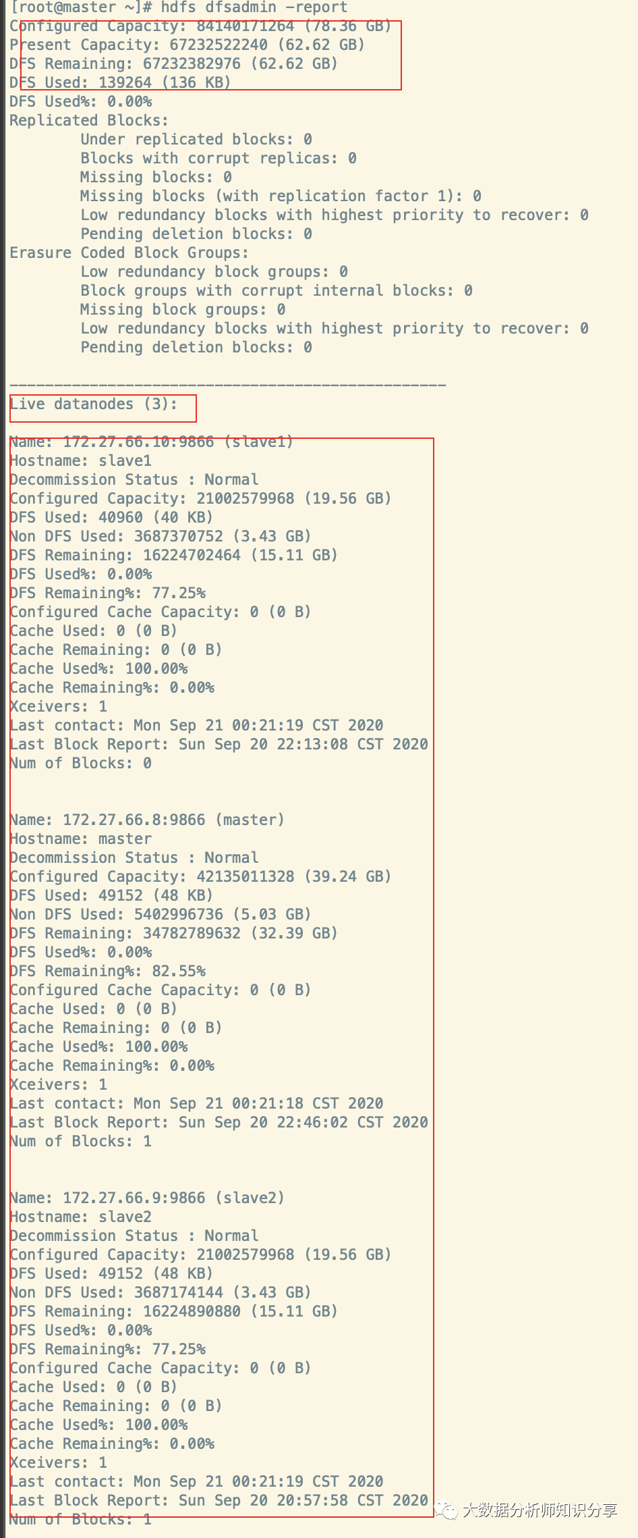638x1538 pixels.
Task: Click the hdfs dfsadmin -report command text
Action: (254, 7)
